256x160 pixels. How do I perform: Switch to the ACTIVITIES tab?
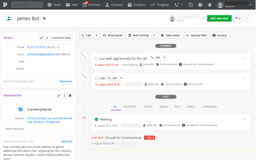point(131,107)
